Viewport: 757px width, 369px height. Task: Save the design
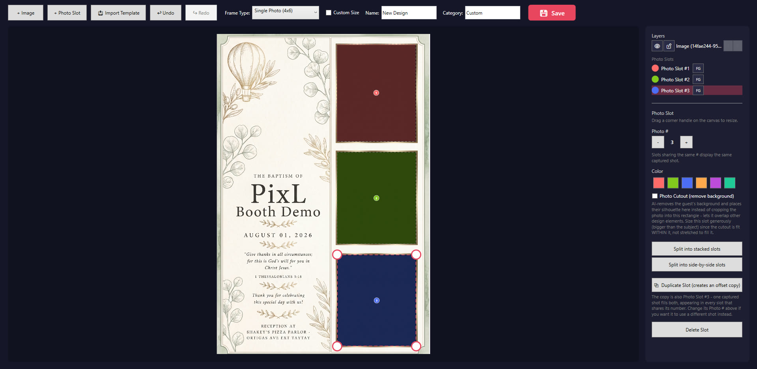(552, 13)
